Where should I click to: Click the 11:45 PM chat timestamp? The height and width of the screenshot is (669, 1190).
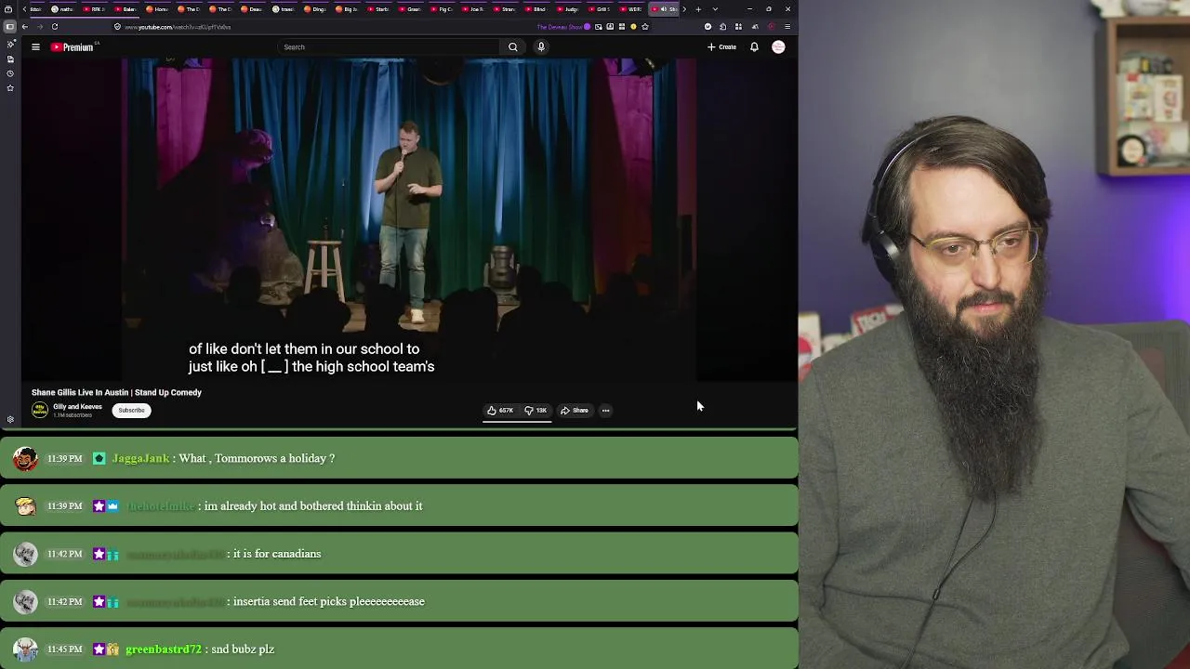(x=65, y=649)
